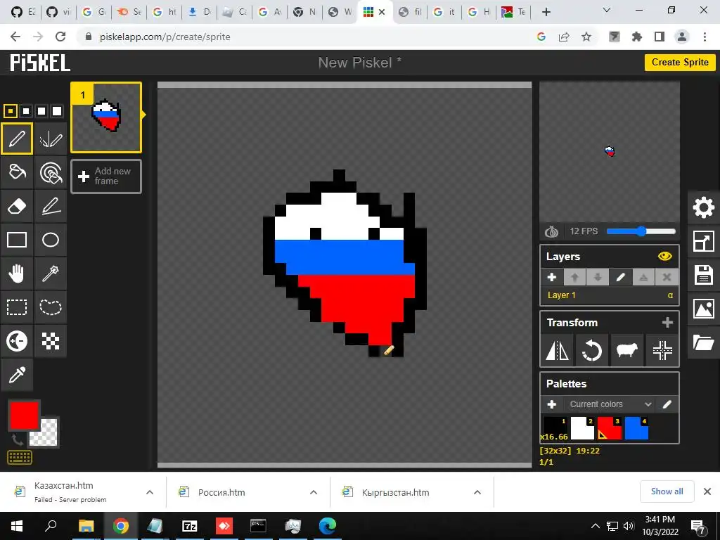Open Chrome extensions puzzle menu
720x540 pixels.
637,37
